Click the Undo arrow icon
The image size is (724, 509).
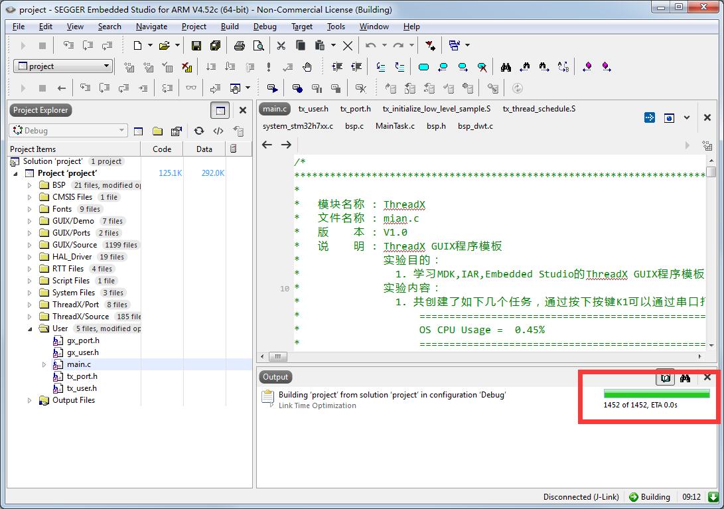[370, 45]
